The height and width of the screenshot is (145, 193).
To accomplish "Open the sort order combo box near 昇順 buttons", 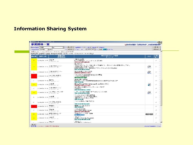I will [92, 49].
